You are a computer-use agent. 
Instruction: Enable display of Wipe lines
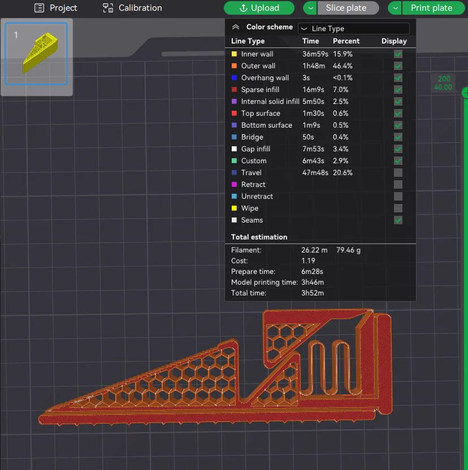[x=398, y=208]
